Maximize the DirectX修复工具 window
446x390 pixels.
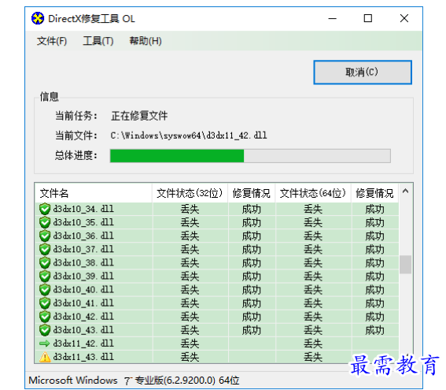click(368, 19)
